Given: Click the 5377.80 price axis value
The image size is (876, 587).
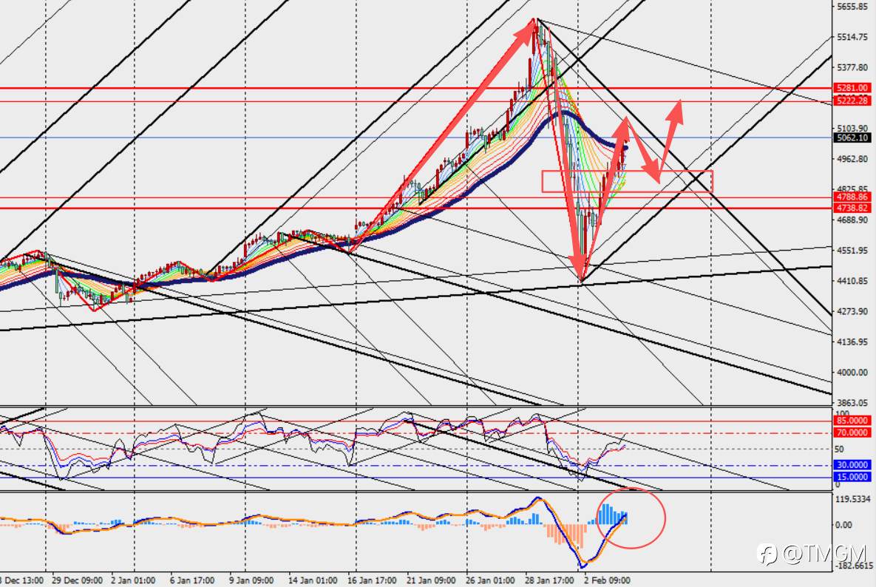Looking at the screenshot, I should (x=852, y=67).
